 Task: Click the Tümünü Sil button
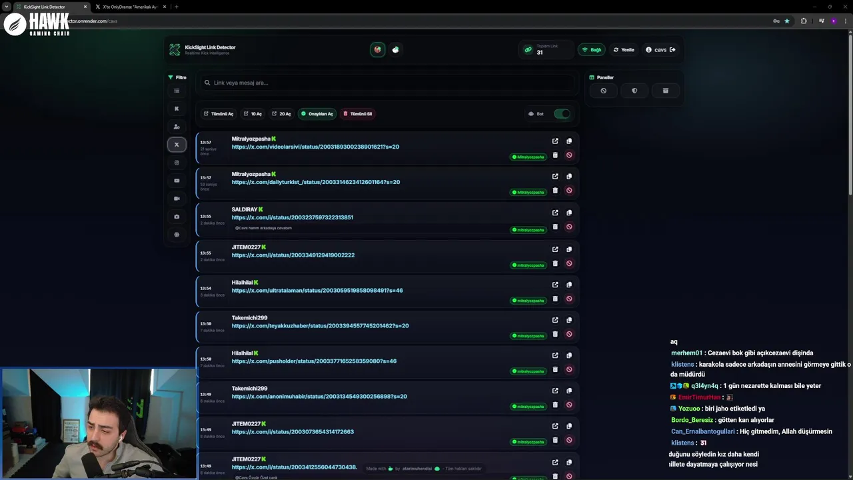pyautogui.click(x=357, y=114)
